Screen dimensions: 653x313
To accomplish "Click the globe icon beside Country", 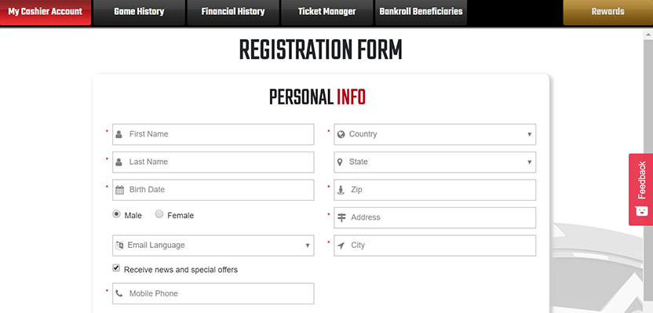I will (x=341, y=134).
